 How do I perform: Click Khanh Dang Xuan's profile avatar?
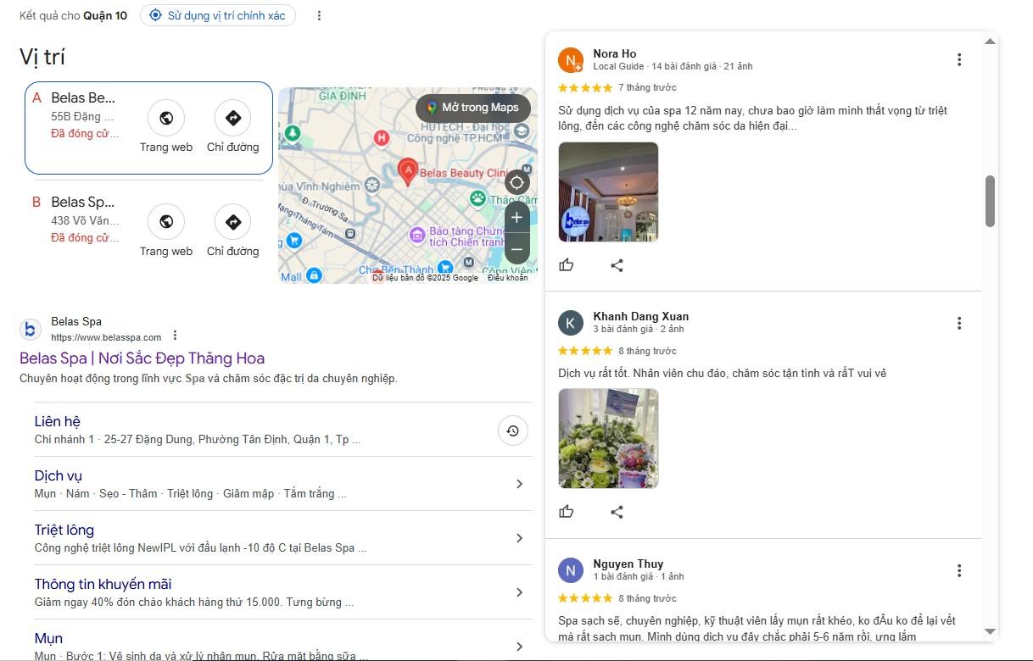[x=571, y=323]
